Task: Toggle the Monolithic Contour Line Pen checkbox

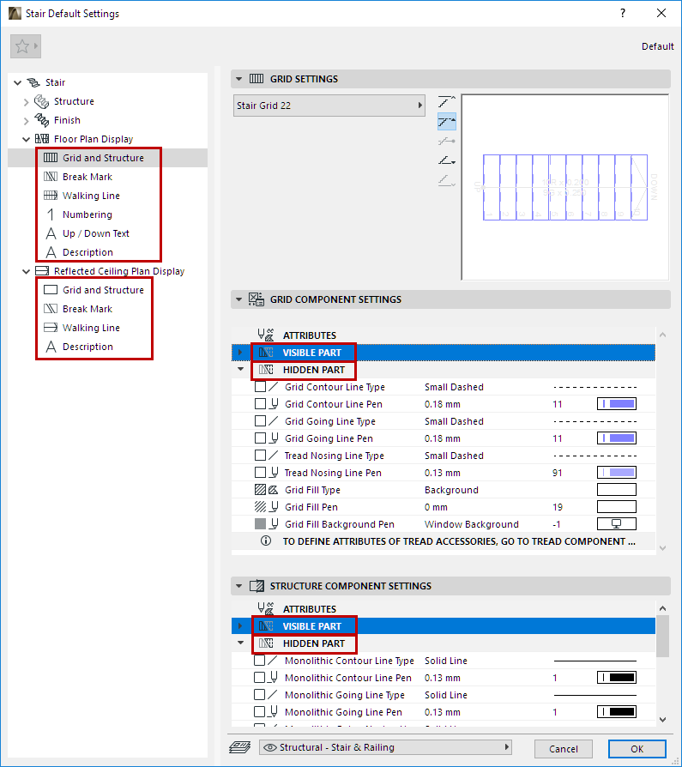Action: click(x=260, y=678)
